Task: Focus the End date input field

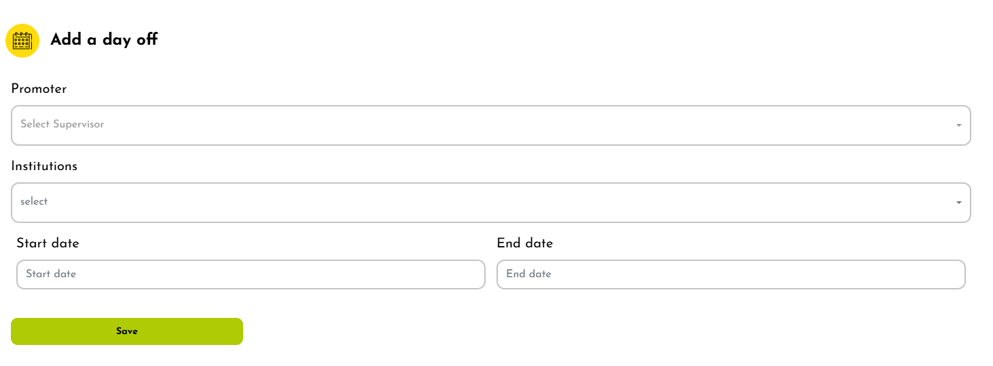Action: click(731, 274)
